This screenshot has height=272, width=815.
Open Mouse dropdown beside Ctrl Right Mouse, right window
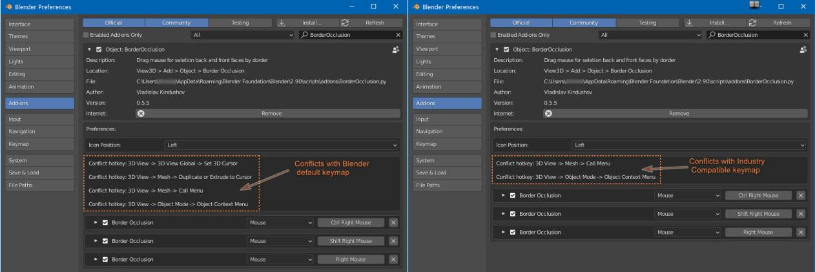click(x=688, y=195)
